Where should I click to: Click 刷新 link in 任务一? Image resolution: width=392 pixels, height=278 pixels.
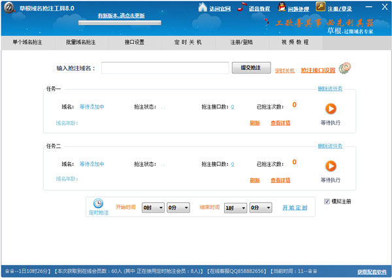255,123
